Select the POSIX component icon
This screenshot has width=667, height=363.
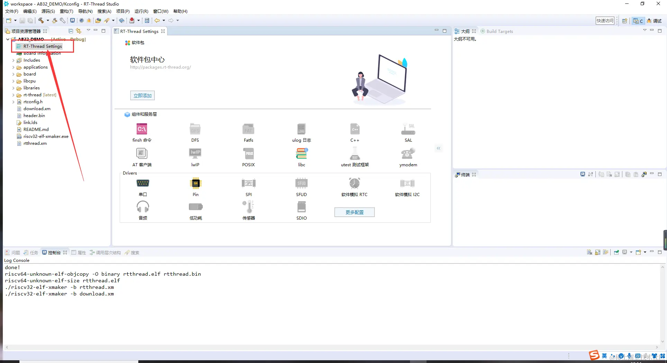(248, 153)
